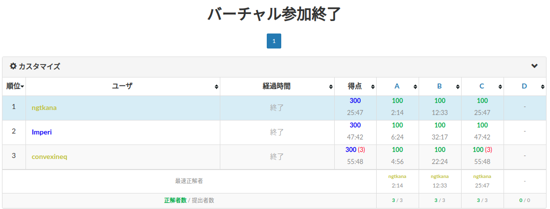Click solver count 3 / 3 for problem A
This screenshot has height=209, width=550.
tap(398, 200)
